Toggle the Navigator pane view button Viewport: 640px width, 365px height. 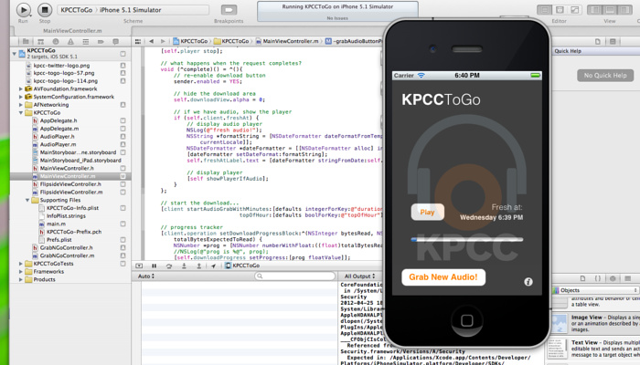[594, 10]
